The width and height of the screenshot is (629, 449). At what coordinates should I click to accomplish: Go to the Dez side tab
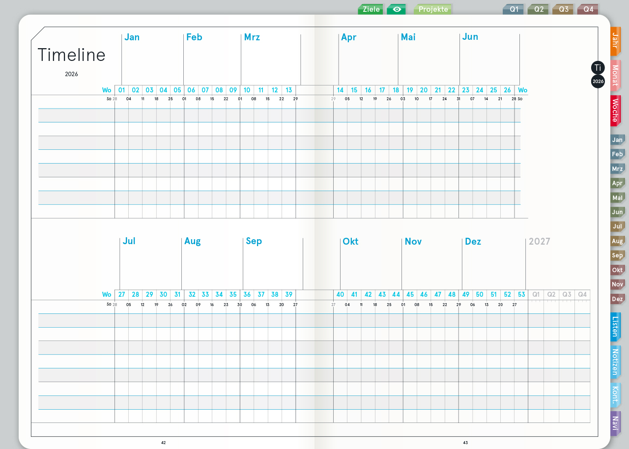(x=617, y=299)
